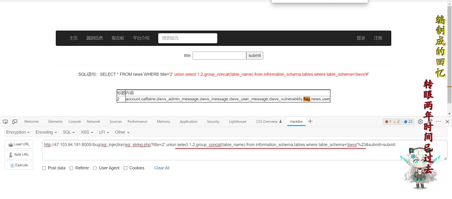Image resolution: width=452 pixels, height=199 pixels.
Task: Click the 搜索留言 search box
Action: click(x=188, y=38)
